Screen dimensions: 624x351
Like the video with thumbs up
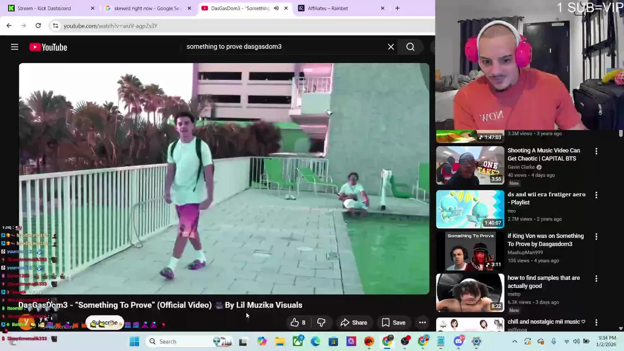[x=298, y=323]
